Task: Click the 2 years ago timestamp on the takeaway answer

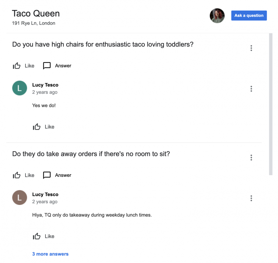Action: pyautogui.click(x=45, y=201)
